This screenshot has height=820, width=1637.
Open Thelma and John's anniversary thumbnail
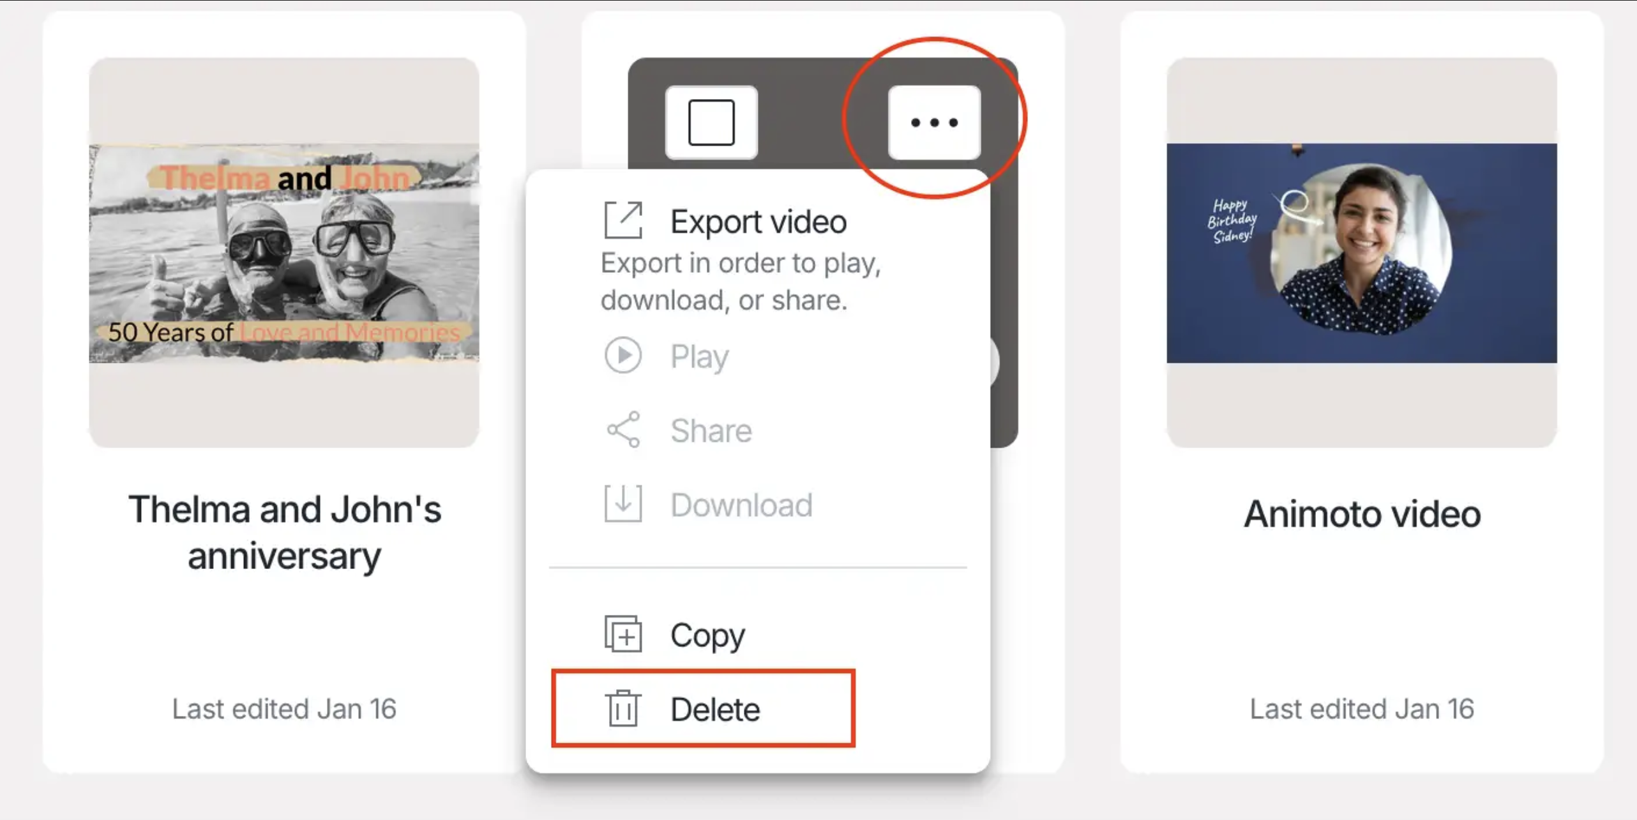pos(284,253)
